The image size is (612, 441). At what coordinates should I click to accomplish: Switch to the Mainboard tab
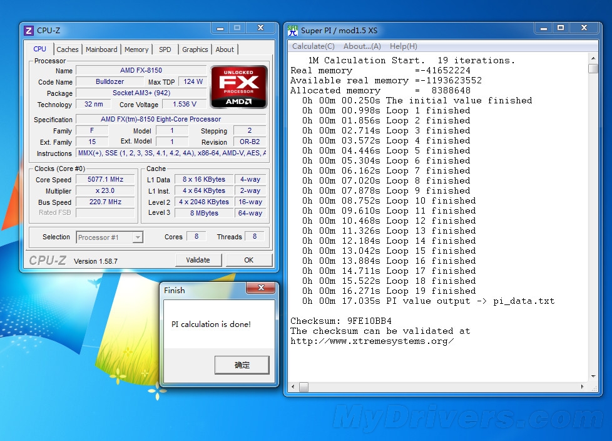101,49
